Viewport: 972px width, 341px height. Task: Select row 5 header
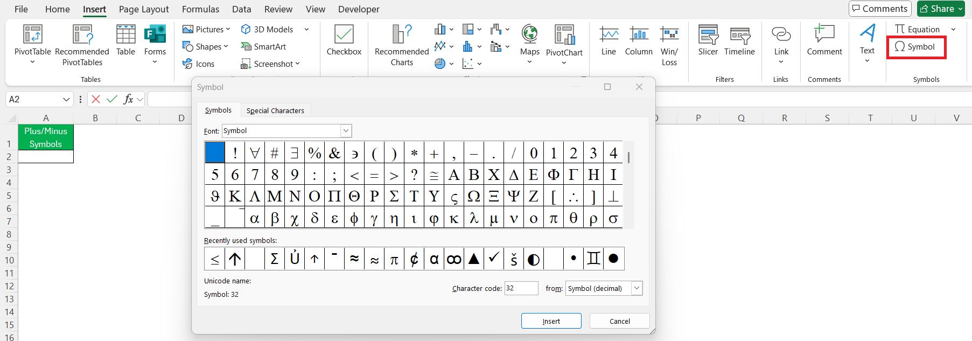(9, 196)
